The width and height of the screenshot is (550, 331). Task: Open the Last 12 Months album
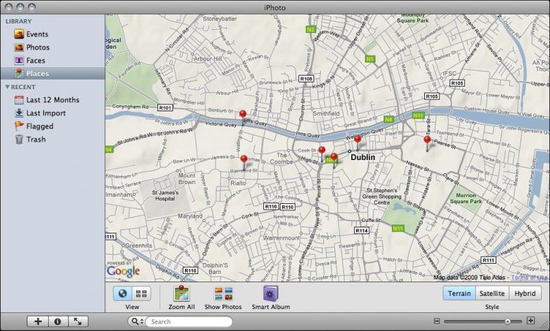[52, 100]
